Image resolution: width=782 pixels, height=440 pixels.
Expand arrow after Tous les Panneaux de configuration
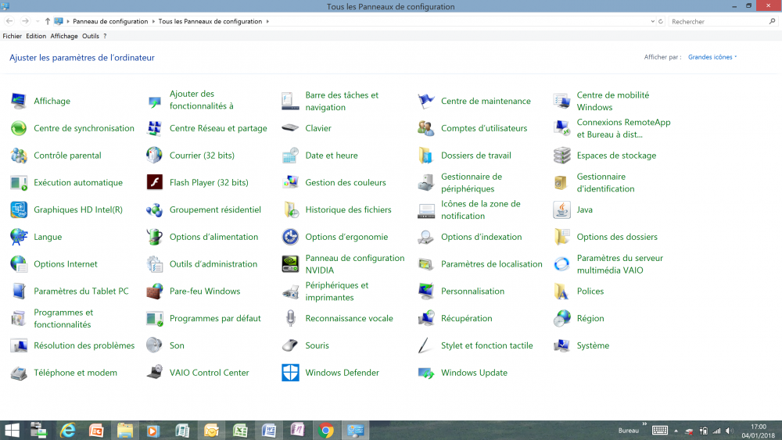(x=267, y=21)
